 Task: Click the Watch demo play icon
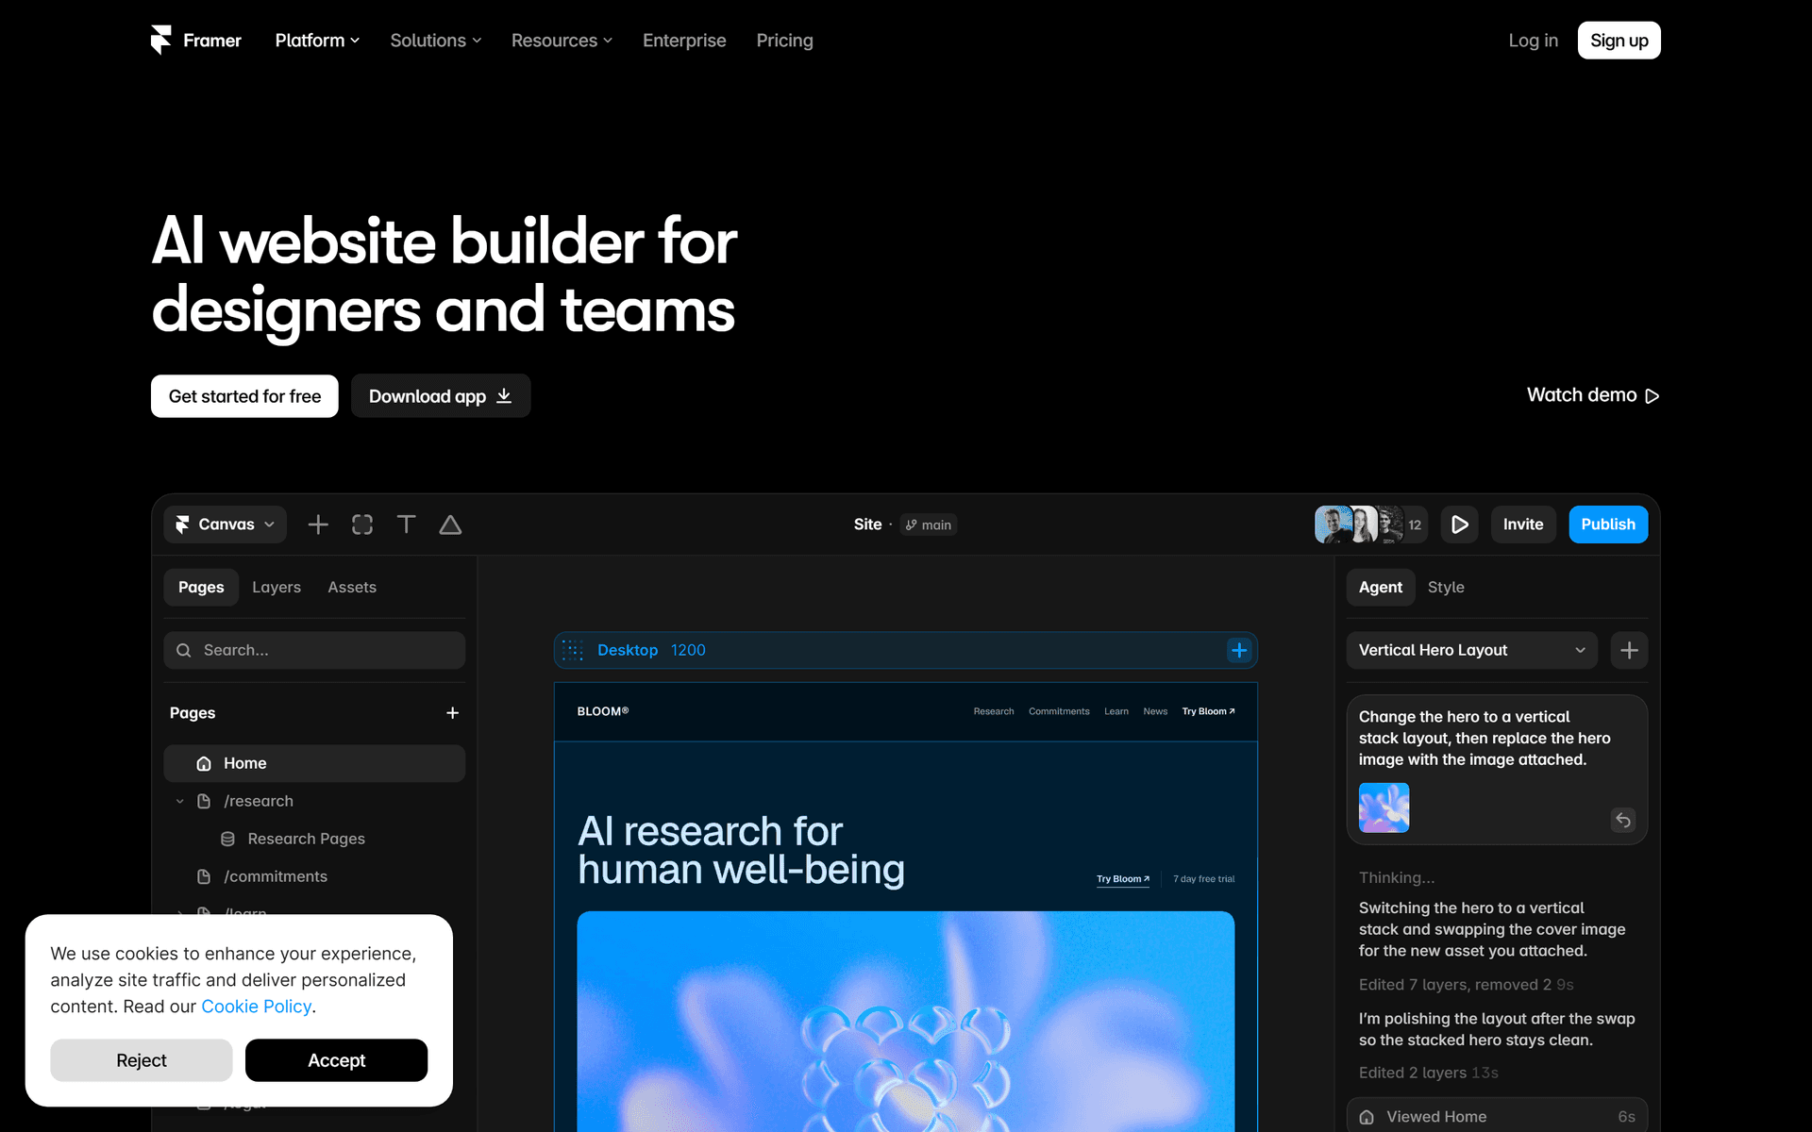pos(1652,396)
